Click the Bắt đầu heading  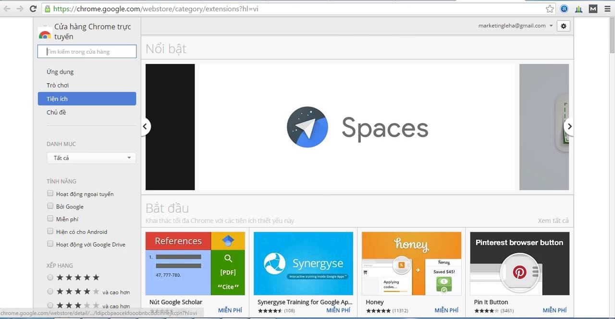coord(167,208)
